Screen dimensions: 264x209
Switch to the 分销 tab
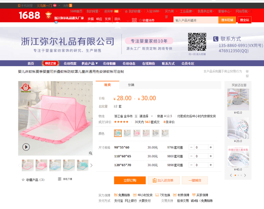(131, 85)
